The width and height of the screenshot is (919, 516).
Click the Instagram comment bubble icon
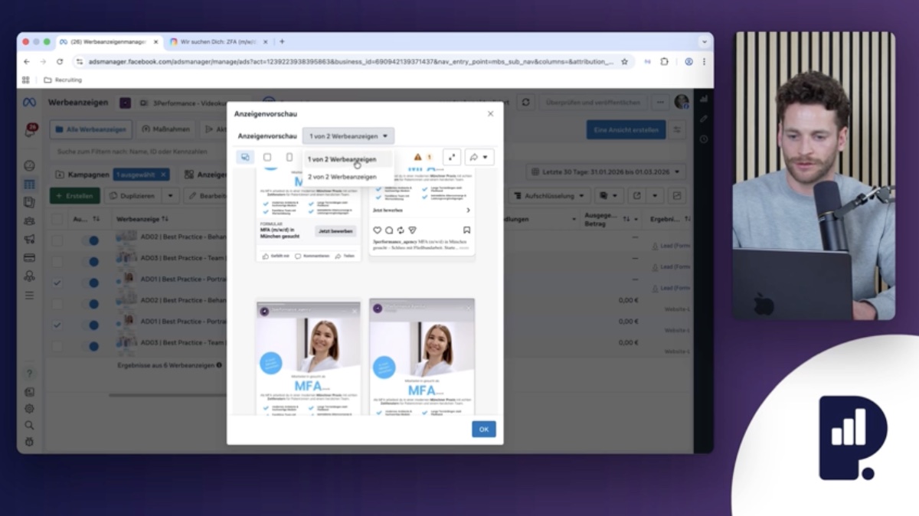point(388,230)
